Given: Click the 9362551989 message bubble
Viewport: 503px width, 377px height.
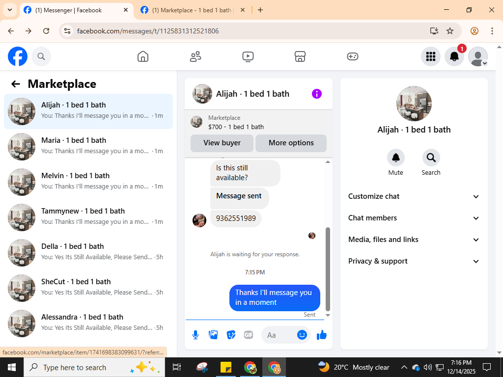Looking at the screenshot, I should [236, 218].
